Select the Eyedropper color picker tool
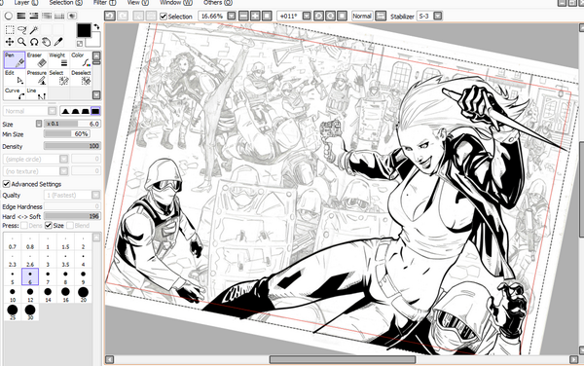The height and width of the screenshot is (366, 584). click(58, 42)
